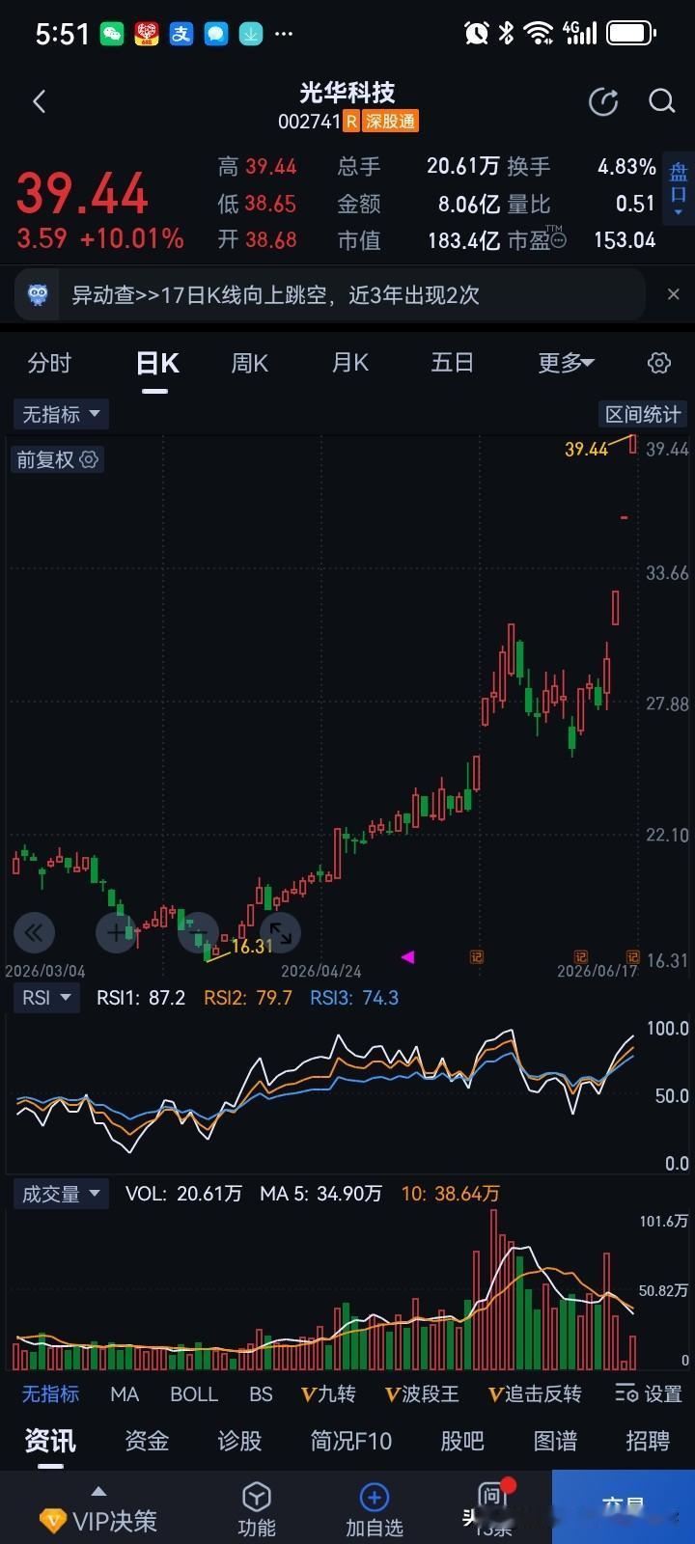Switch to the 周K tab
Image resolution: width=695 pixels, height=1544 pixels.
250,363
